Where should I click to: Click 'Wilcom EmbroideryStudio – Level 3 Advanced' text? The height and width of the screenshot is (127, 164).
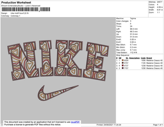click(21, 6)
